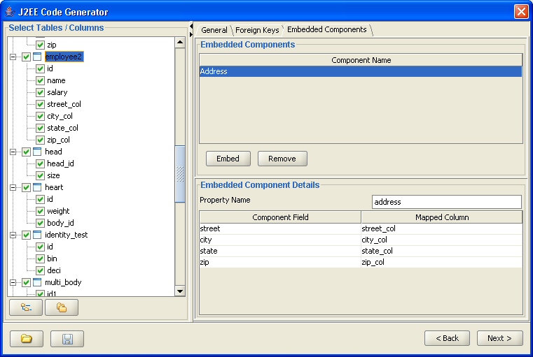Select the employee2 tree item label
533x357 pixels.
[64, 57]
